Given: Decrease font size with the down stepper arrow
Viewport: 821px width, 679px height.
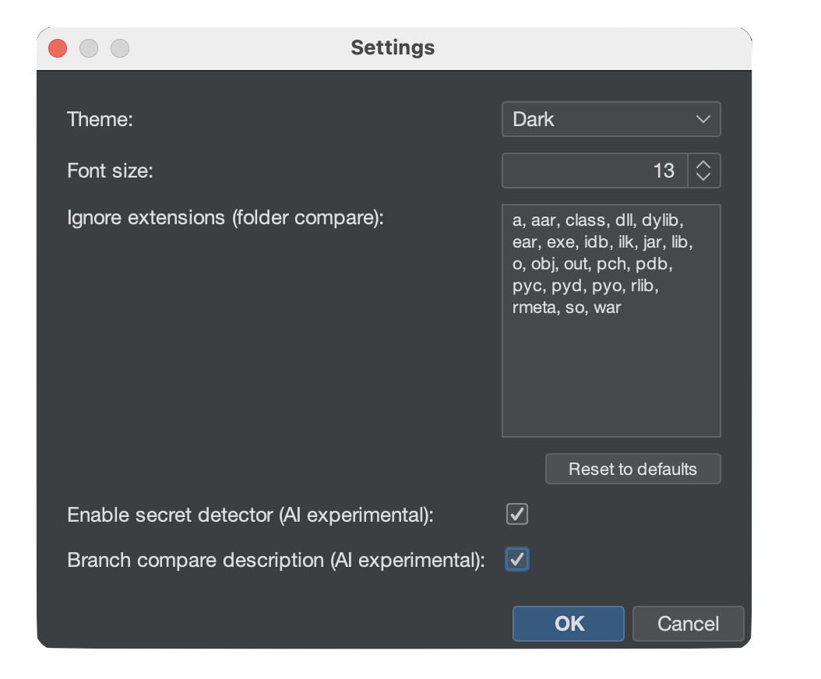Looking at the screenshot, I should click(x=703, y=177).
